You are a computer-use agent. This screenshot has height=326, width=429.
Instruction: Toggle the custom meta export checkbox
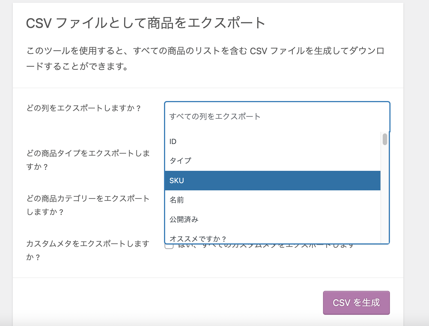click(169, 246)
